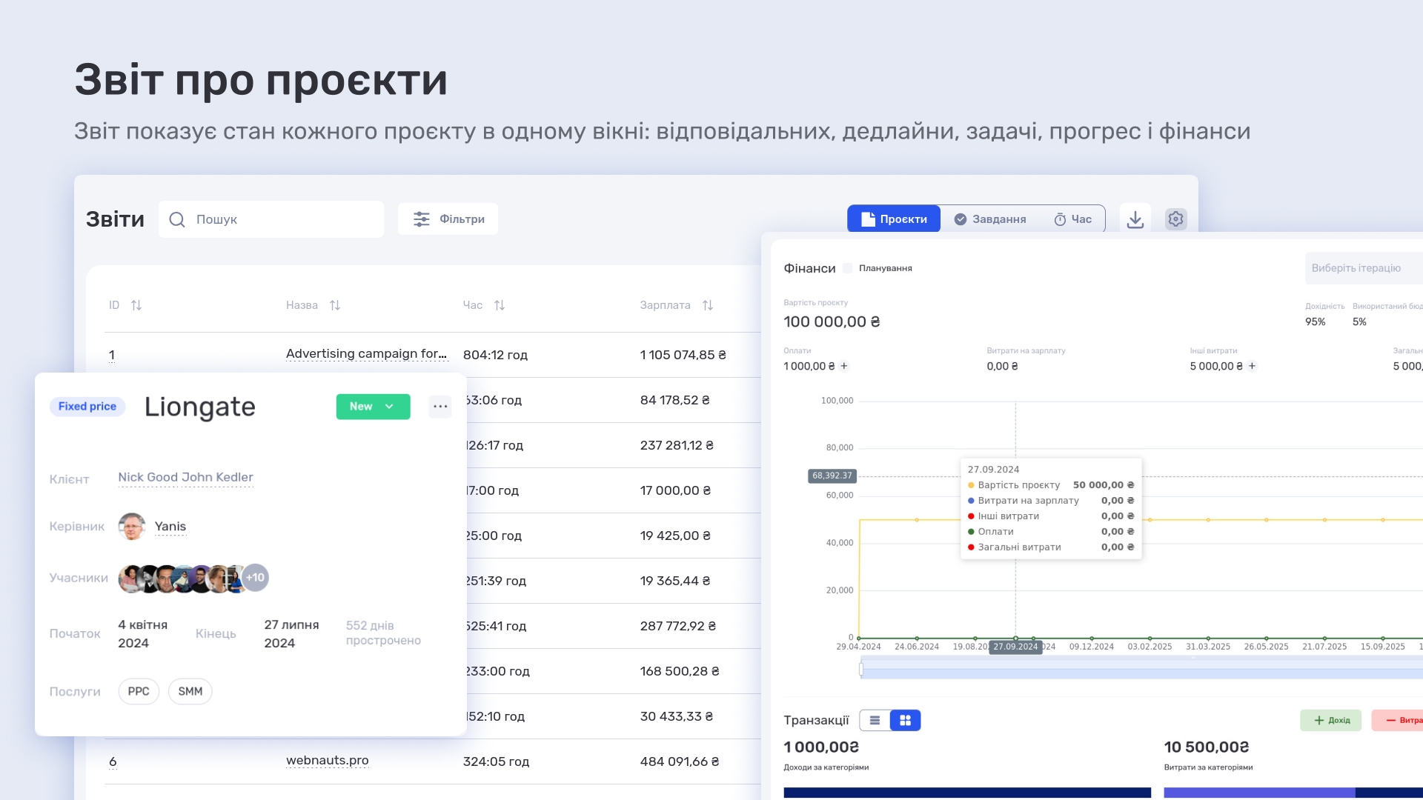Screen dimensions: 1423x800
Task: Select grid view toggle for Транзакції
Action: pyautogui.click(x=905, y=719)
